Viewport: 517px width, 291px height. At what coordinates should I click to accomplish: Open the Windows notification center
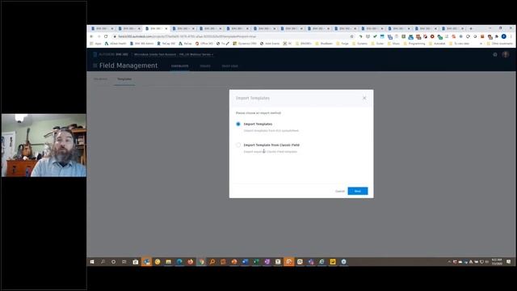pos(509,262)
